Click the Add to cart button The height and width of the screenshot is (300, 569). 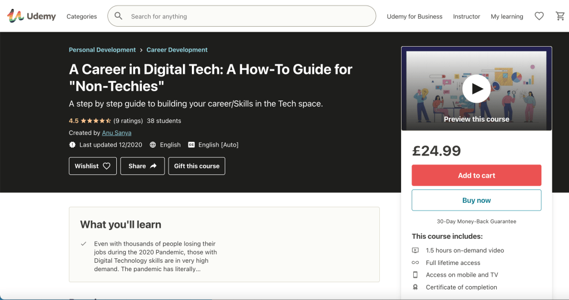coord(476,176)
